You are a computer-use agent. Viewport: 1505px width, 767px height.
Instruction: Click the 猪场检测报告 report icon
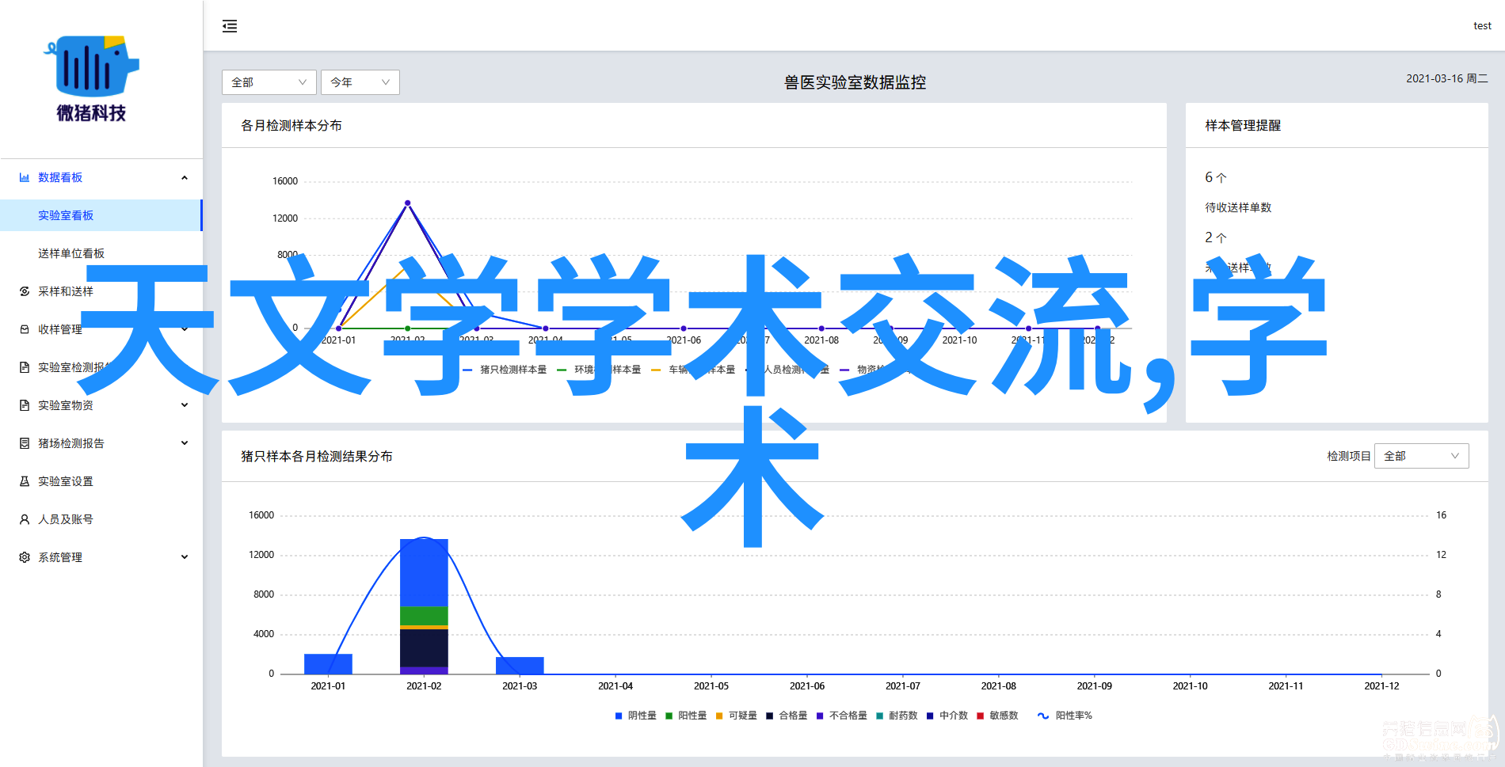pos(25,443)
